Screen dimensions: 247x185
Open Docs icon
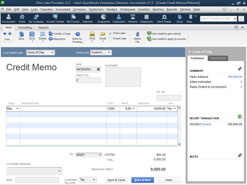click(179, 18)
